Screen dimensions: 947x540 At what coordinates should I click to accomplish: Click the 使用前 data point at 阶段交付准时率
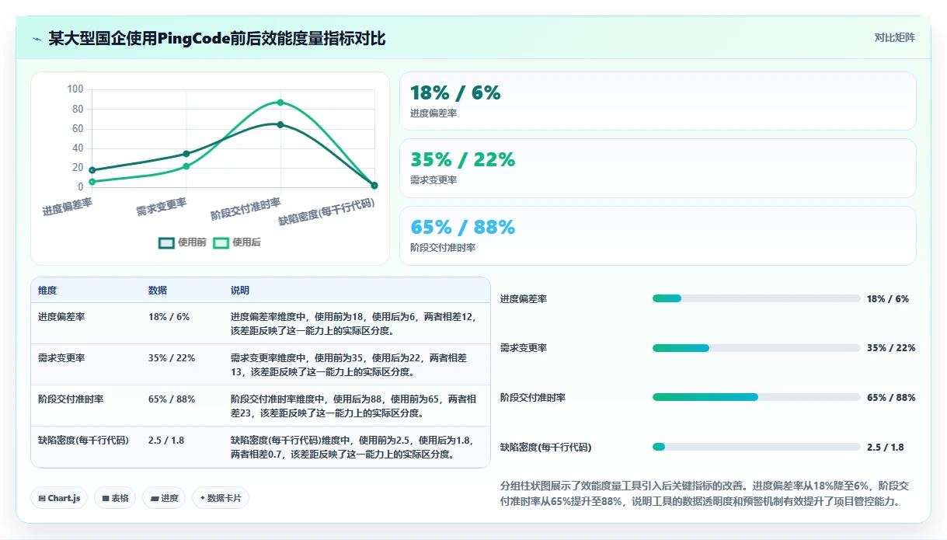pyautogui.click(x=280, y=124)
